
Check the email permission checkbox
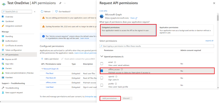[102, 64]
